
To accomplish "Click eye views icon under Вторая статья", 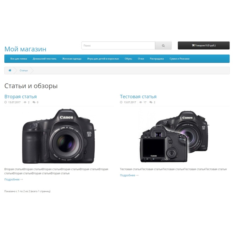I will coord(25,102).
